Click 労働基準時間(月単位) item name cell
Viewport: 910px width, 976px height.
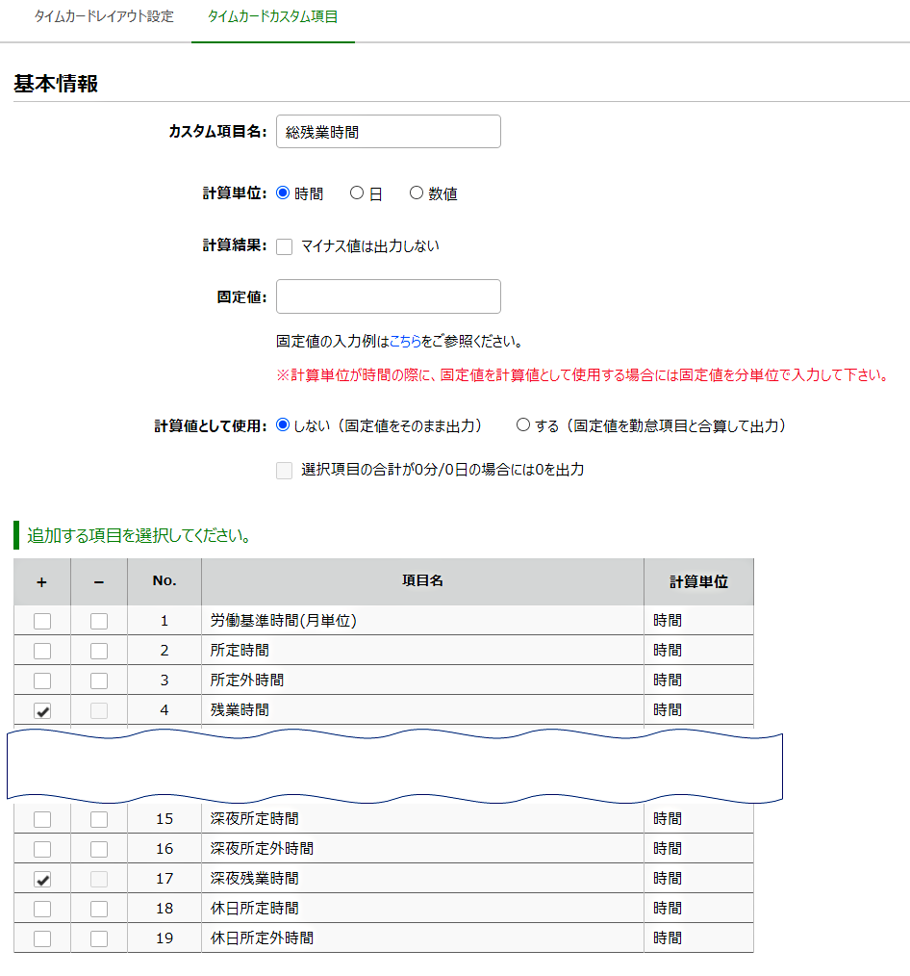click(x=422, y=621)
